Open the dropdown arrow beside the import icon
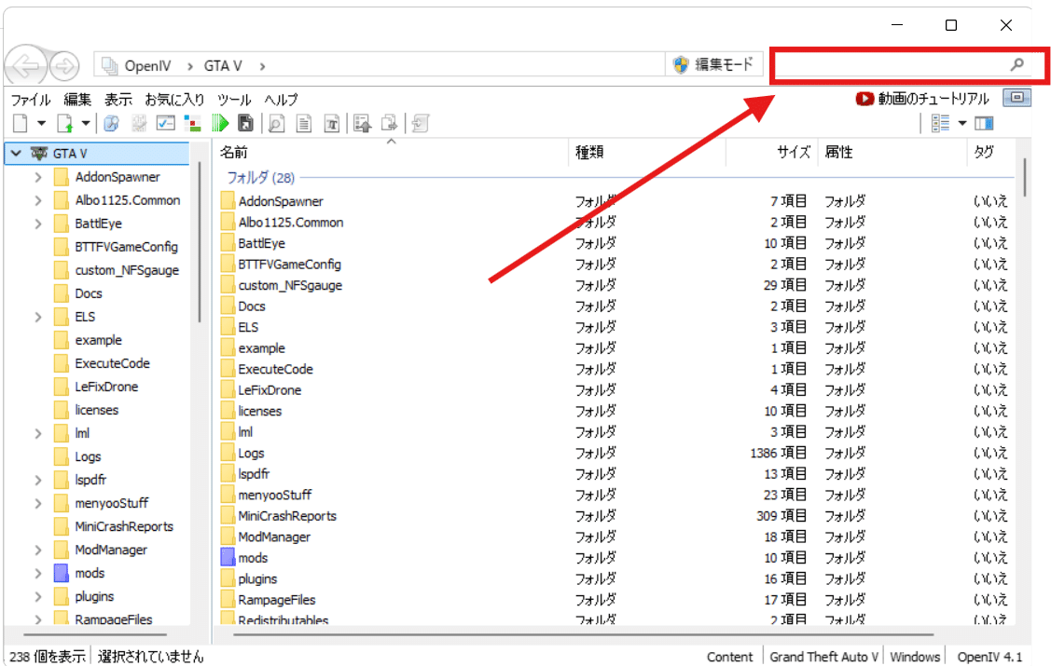Image resolution: width=1051 pixels, height=666 pixels. (86, 124)
